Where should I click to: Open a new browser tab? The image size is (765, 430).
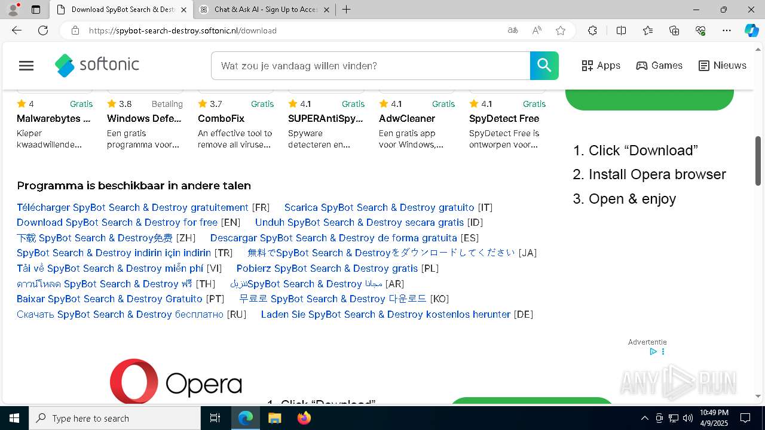pos(347,10)
